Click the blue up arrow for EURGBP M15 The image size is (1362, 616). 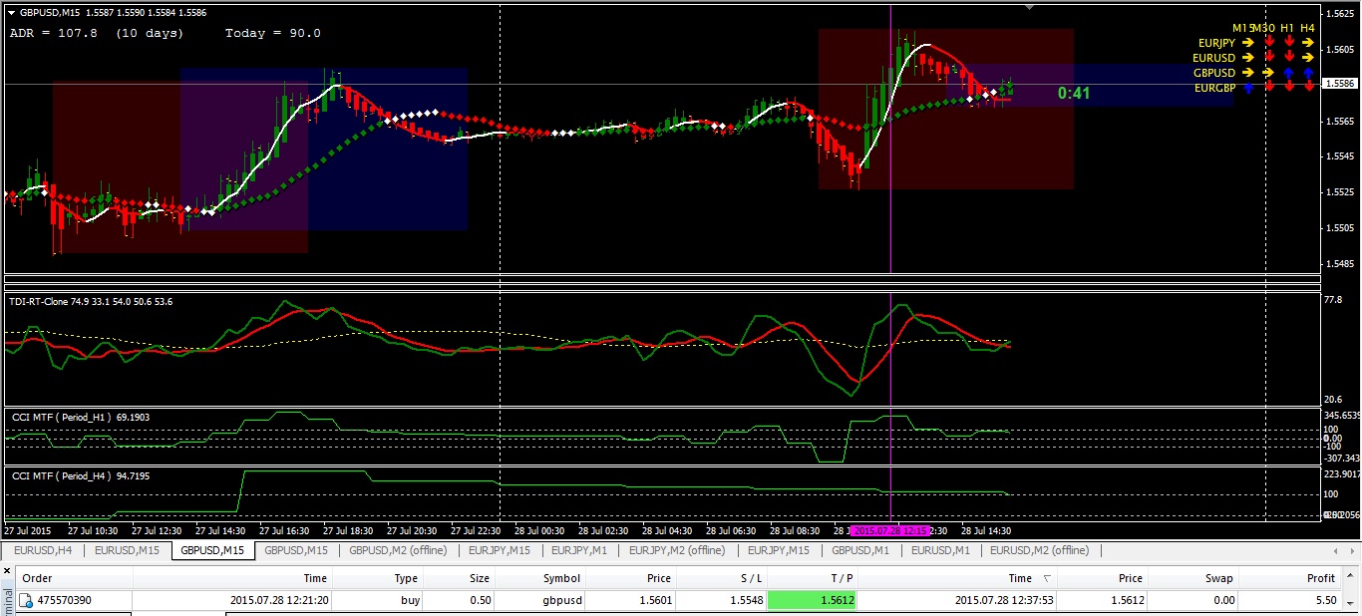(x=1247, y=88)
